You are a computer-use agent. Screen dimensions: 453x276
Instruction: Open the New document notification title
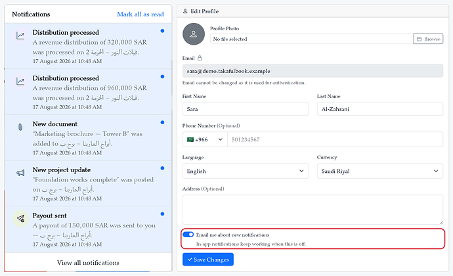[55, 124]
